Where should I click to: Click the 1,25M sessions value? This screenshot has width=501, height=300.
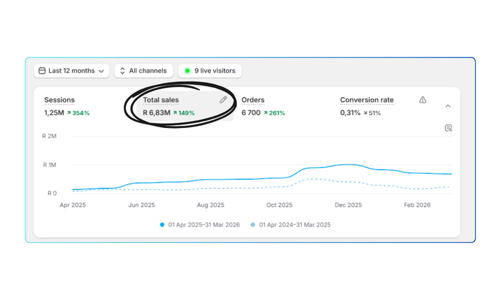click(54, 113)
